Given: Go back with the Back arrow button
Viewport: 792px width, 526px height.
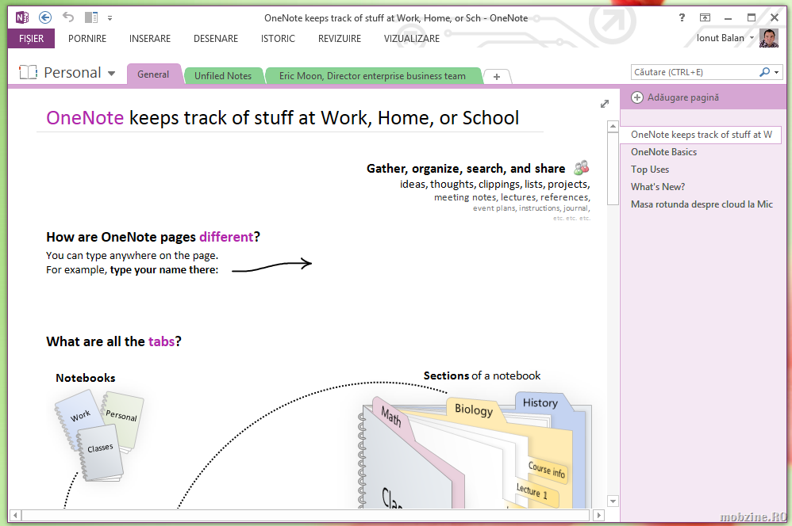Looking at the screenshot, I should (45, 18).
